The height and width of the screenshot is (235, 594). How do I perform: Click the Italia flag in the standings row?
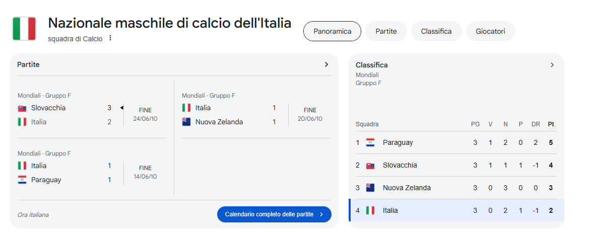370,210
